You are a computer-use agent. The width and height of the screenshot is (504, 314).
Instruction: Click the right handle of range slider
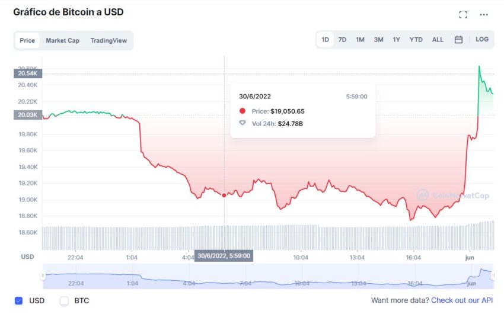[493, 275]
